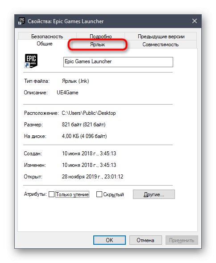216x263 pixels.
Task: Click the "Создан:" label
Action: coord(33,154)
